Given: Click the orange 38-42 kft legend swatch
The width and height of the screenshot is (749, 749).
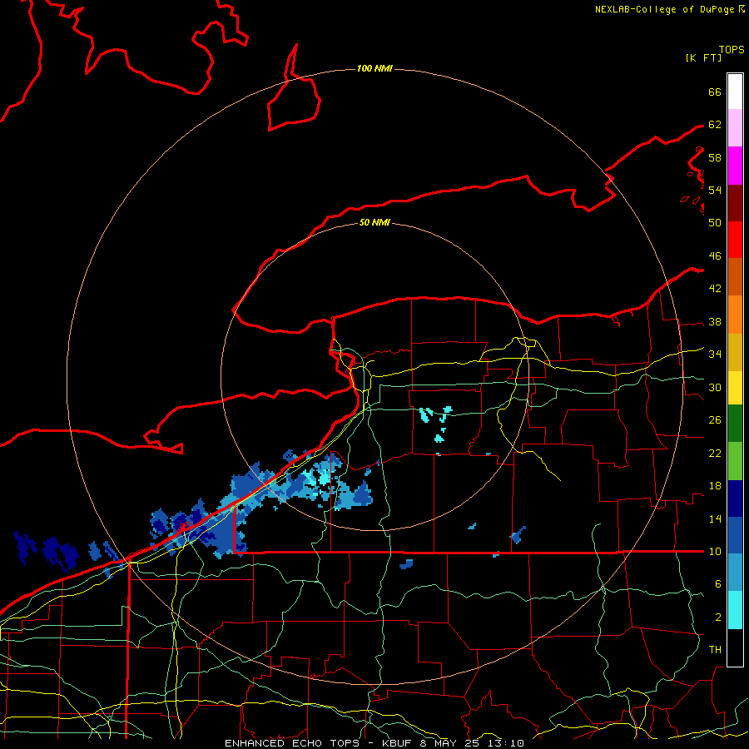Looking at the screenshot, I should [x=735, y=315].
